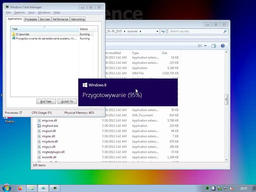256x192 pixels.
Task: Select the migsys.dll file
Action: tap(48, 146)
